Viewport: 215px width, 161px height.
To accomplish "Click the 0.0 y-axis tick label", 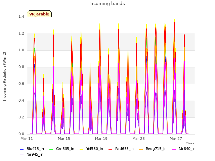I will (x=21, y=134).
